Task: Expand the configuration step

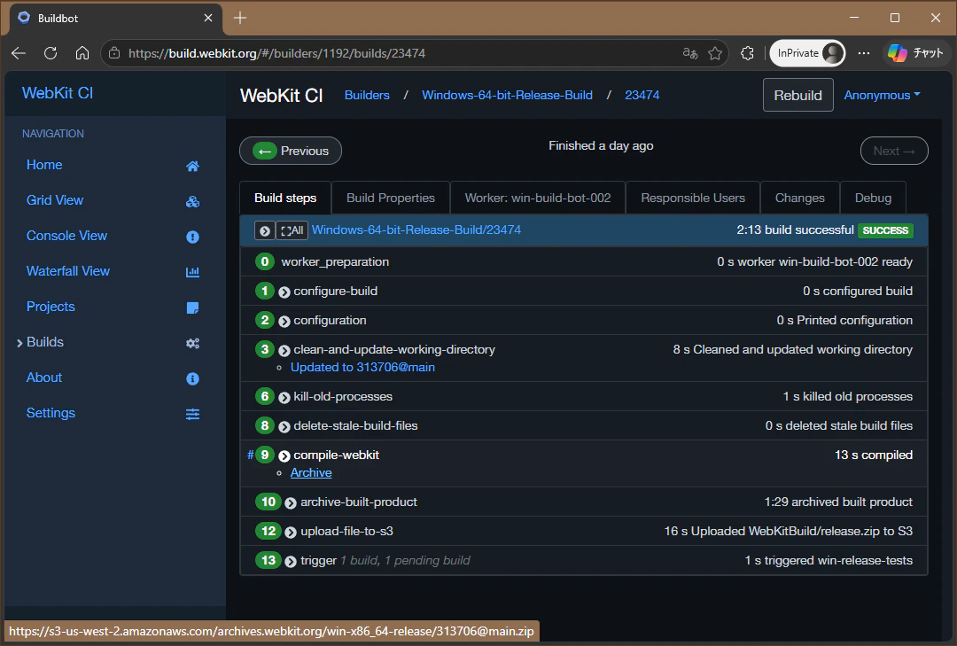Action: 284,321
